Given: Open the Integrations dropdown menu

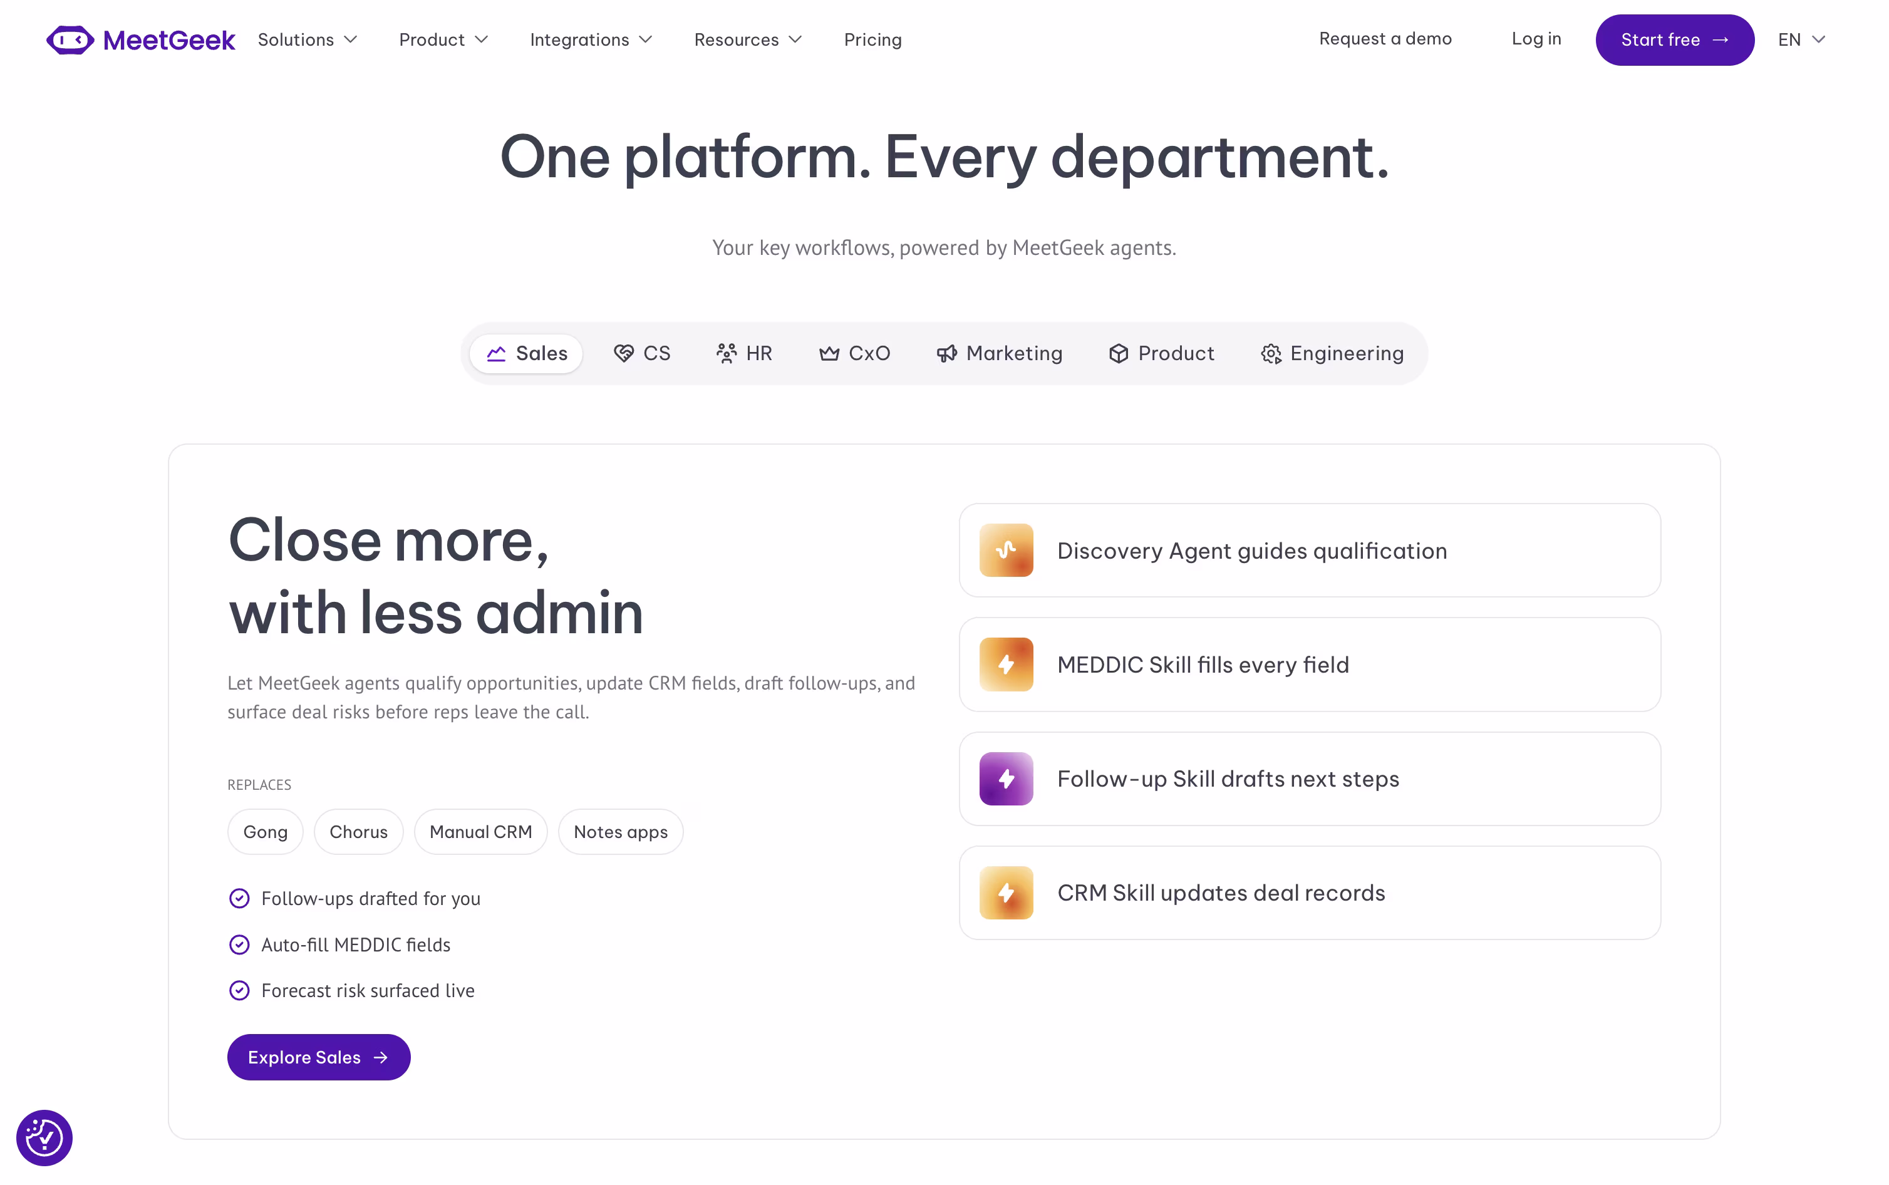Looking at the screenshot, I should click(x=591, y=40).
